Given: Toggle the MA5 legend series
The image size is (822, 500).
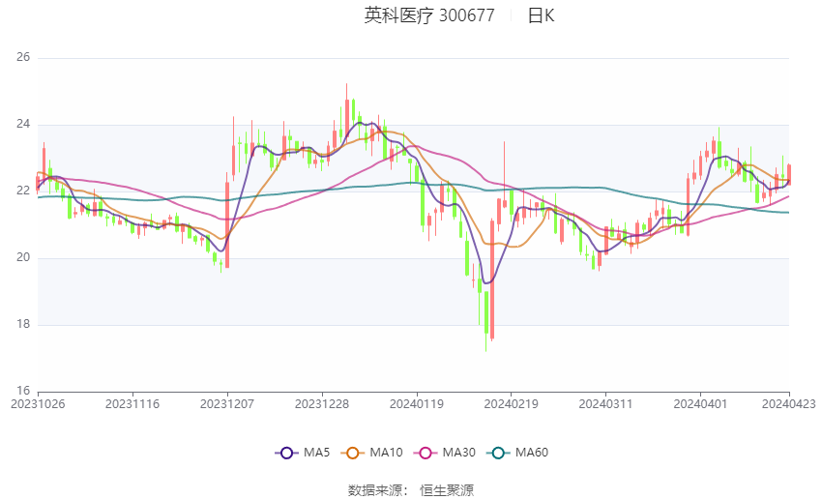Looking at the screenshot, I should [x=303, y=453].
